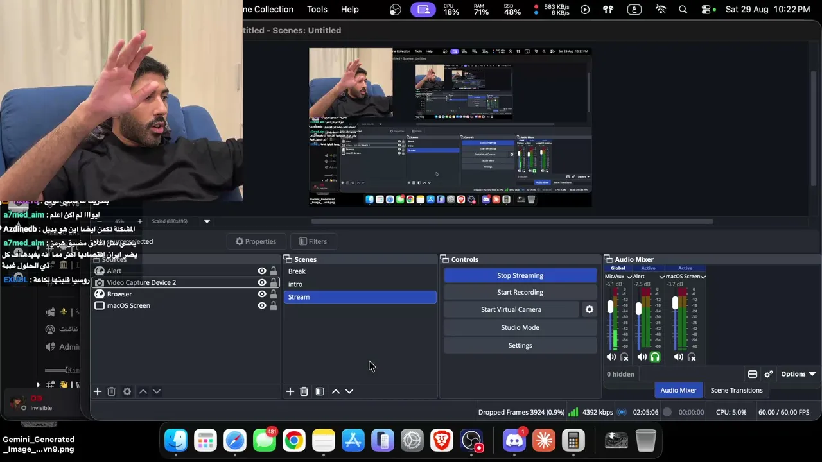
Task: Add a new source with the plus icon
Action: coord(98,391)
